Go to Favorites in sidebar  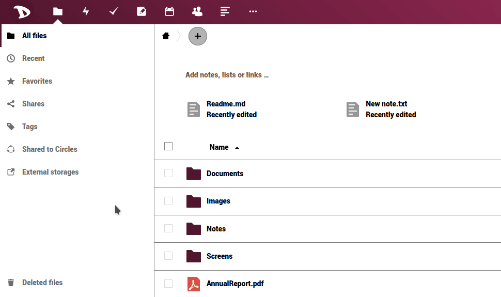37,81
